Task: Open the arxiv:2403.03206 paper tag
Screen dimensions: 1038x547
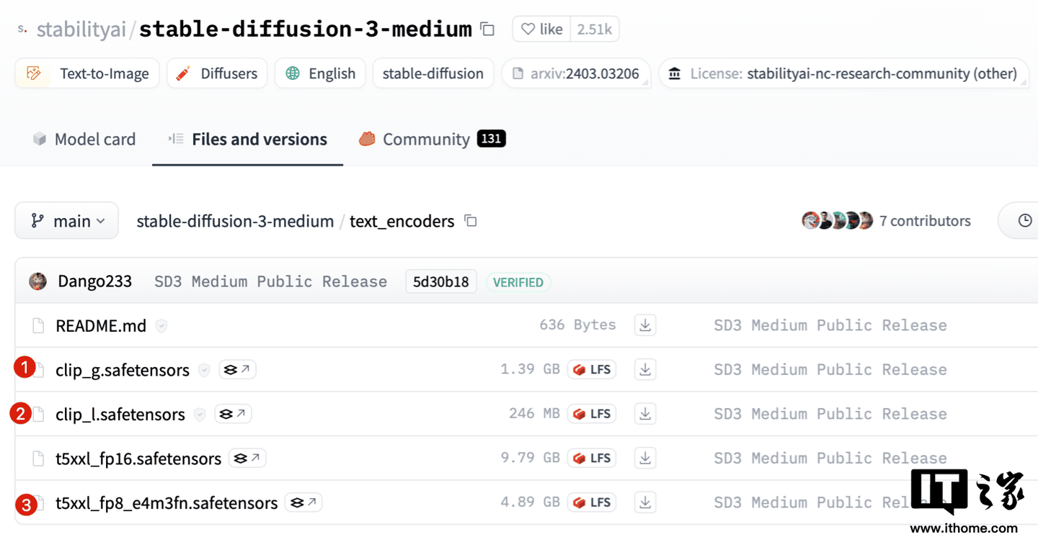Action: 576,73
